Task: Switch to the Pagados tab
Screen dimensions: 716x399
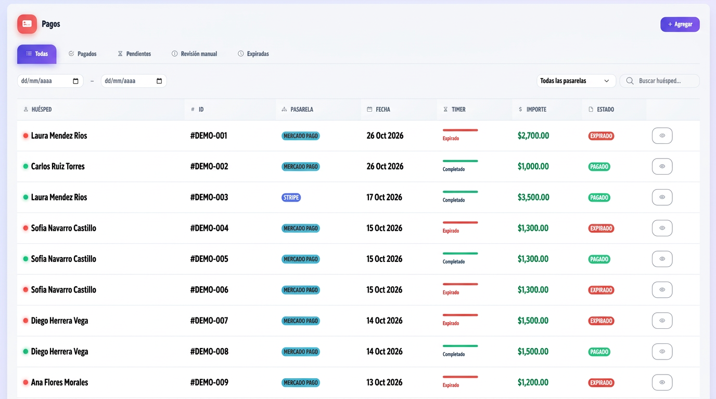Action: pos(83,54)
